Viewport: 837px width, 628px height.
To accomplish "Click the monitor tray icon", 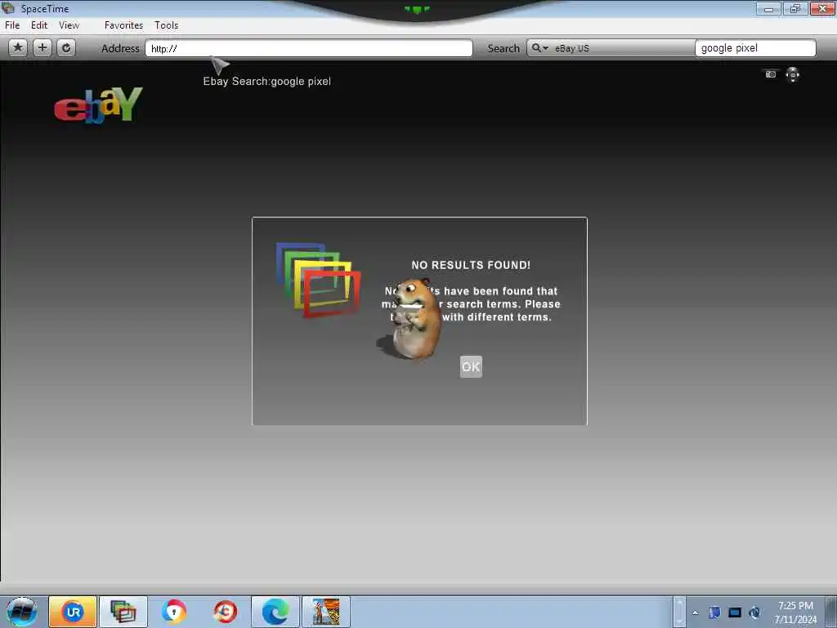I will pos(735,612).
